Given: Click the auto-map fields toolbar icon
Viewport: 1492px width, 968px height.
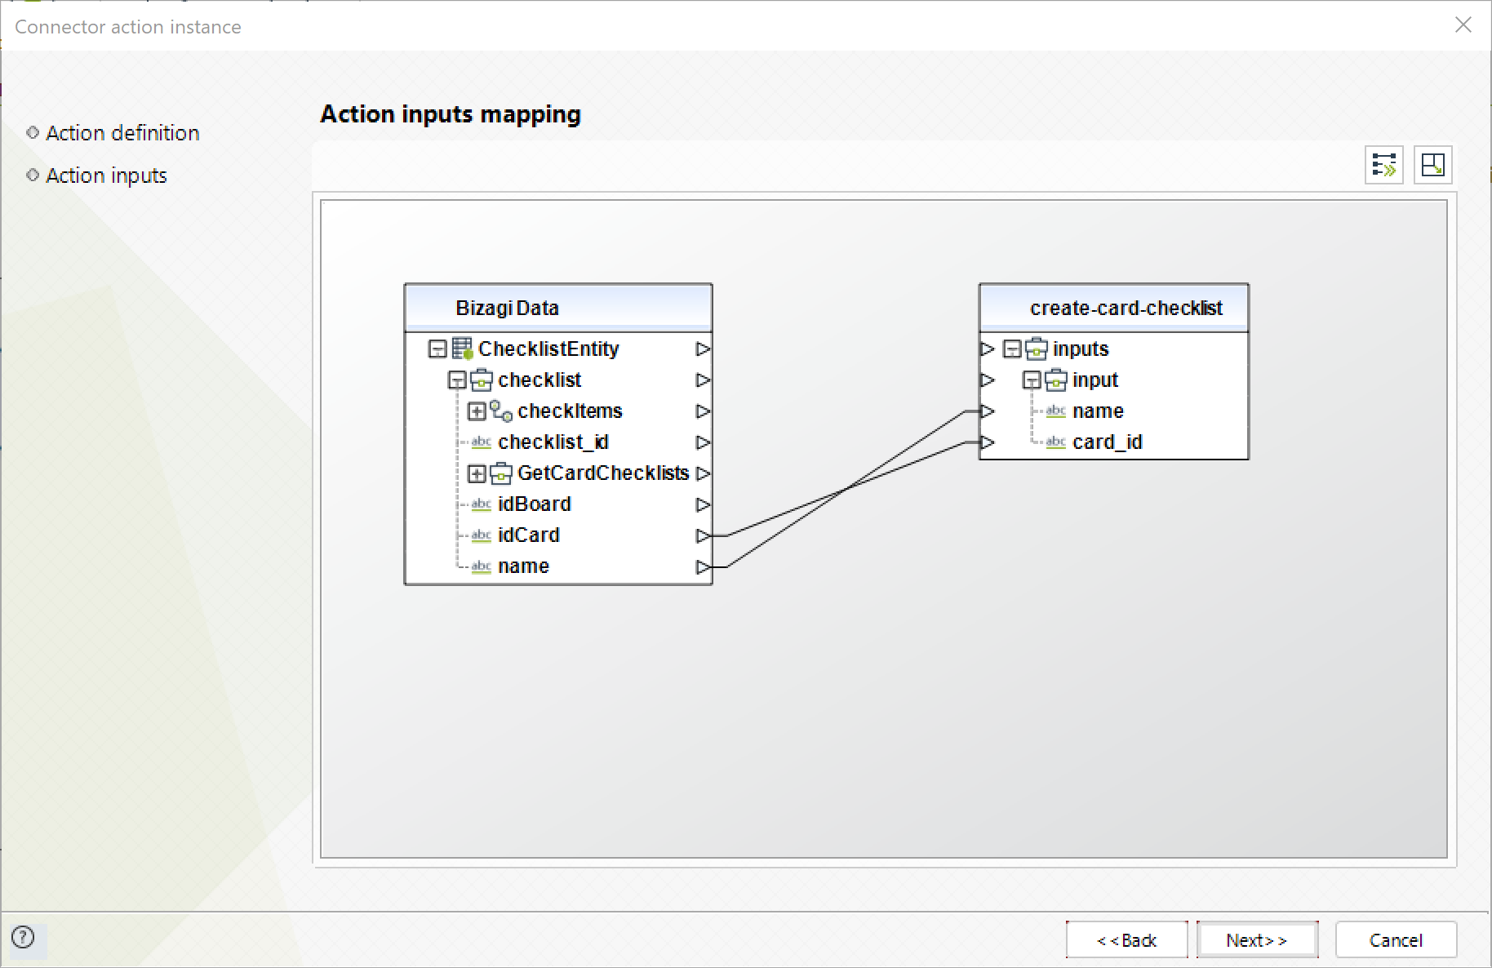Looking at the screenshot, I should [x=1384, y=165].
